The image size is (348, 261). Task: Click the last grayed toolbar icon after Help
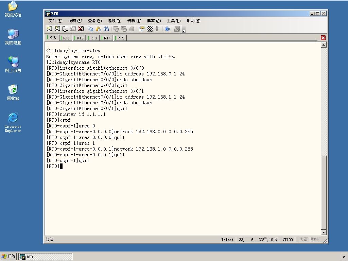click(x=177, y=29)
